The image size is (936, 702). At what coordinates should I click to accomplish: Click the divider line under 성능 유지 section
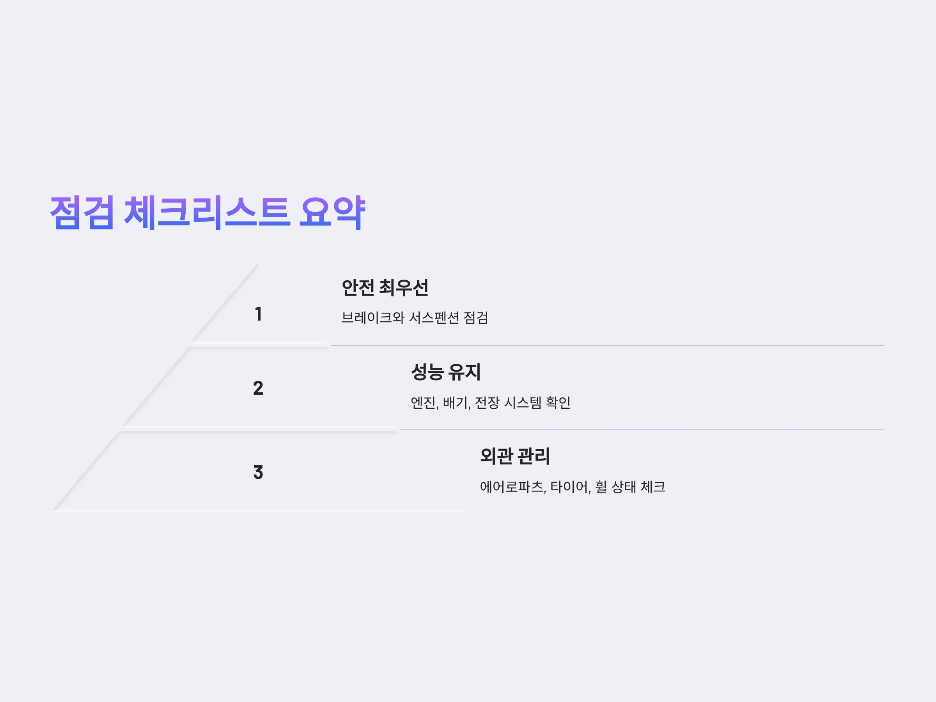(x=642, y=430)
